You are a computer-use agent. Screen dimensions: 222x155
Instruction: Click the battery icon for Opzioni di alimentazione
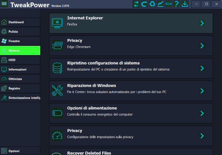(x=57, y=113)
